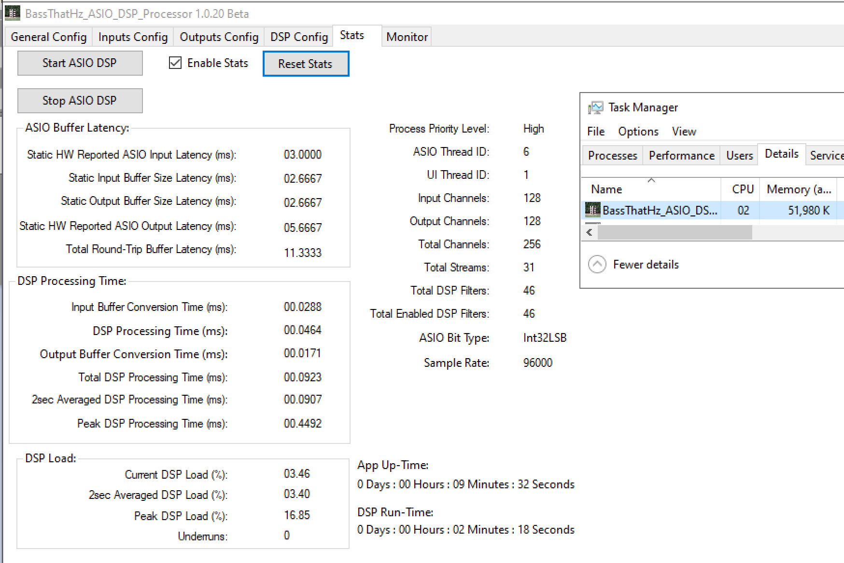Switch to the Monitor tab
The height and width of the screenshot is (563, 844).
coord(407,37)
